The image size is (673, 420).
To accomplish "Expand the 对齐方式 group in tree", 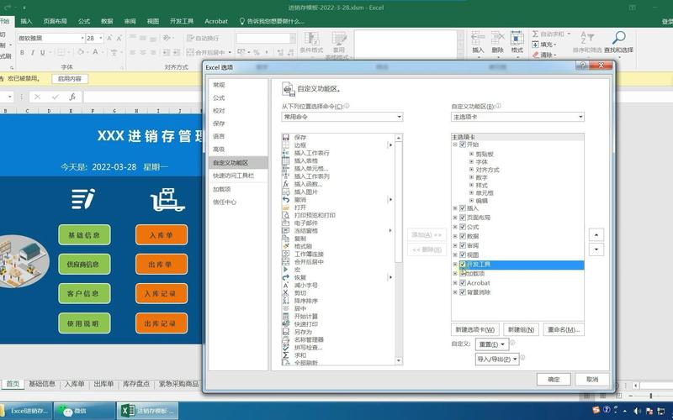I will 471,170.
